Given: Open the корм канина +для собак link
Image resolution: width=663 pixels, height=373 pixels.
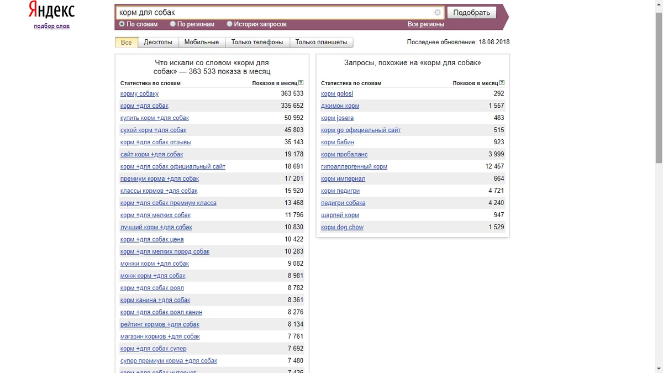Looking at the screenshot, I should [x=155, y=300].
